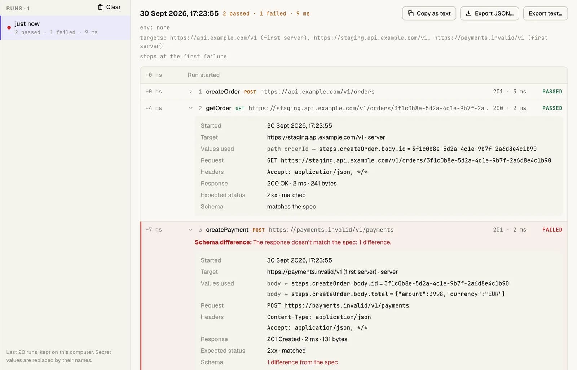Click the Schema difference error message

tap(293, 242)
